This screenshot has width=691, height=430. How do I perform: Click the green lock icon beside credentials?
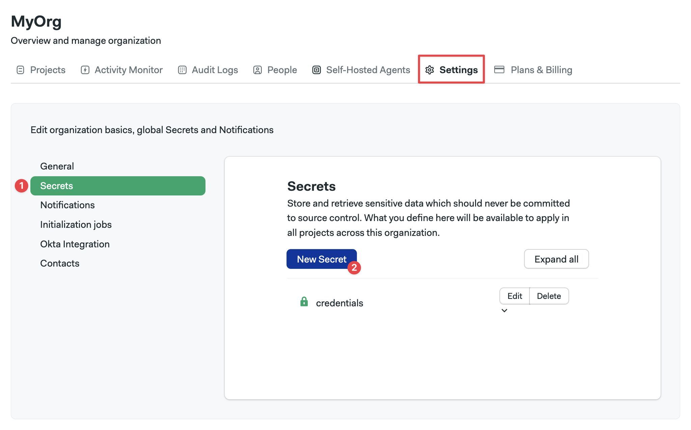coord(304,301)
